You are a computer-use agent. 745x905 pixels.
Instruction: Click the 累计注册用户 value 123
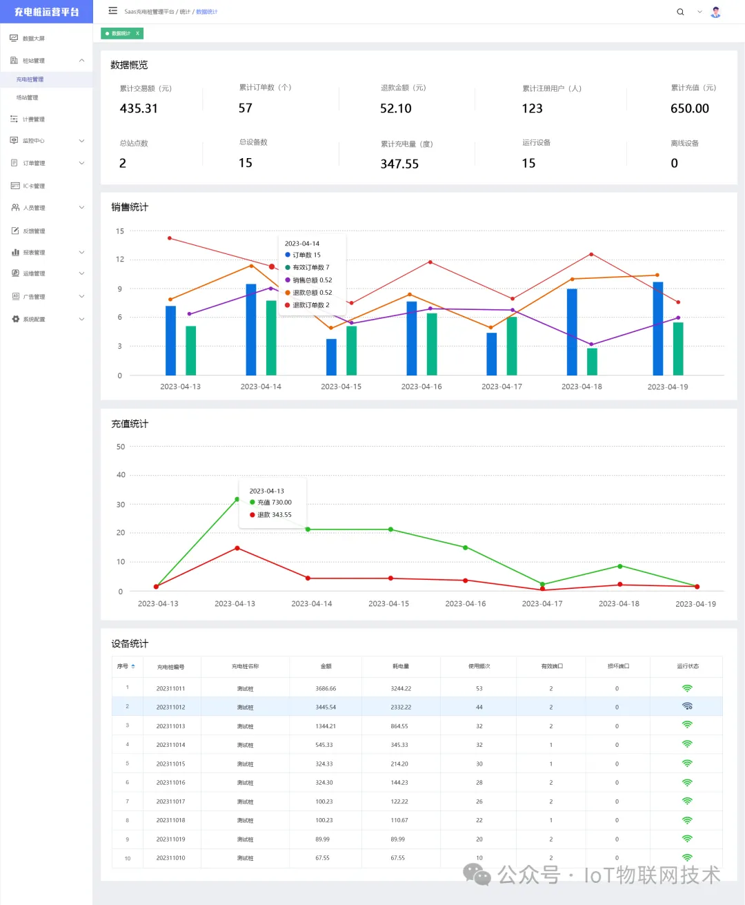tap(532, 108)
